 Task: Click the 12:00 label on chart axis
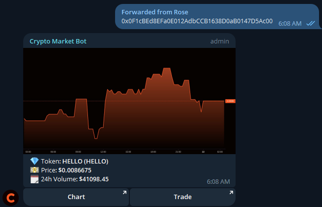(x=103, y=152)
